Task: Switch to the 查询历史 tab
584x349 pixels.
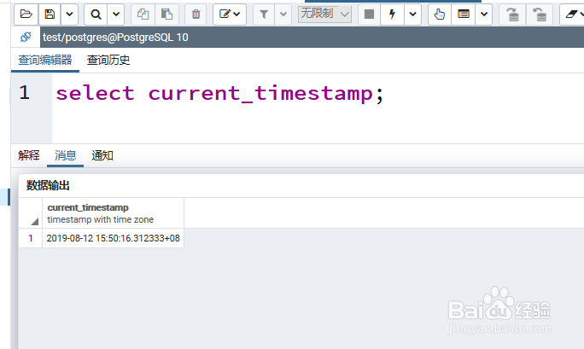Action: tap(108, 60)
